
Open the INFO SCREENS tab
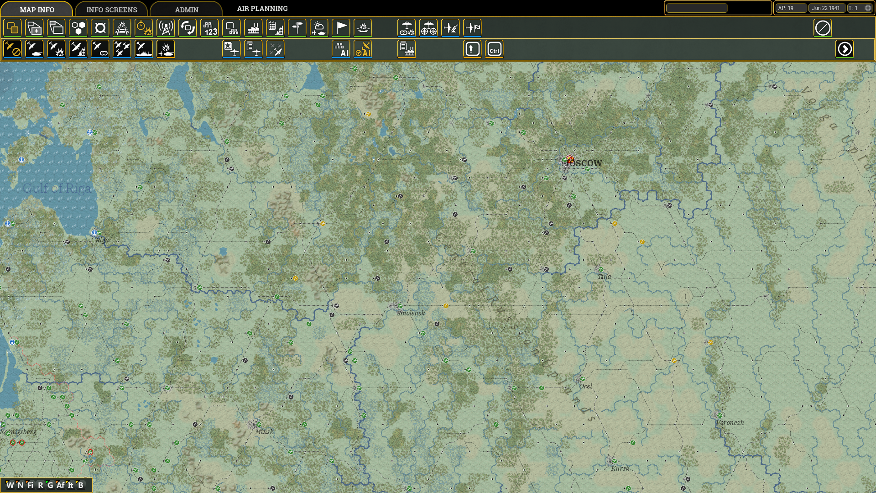point(112,9)
